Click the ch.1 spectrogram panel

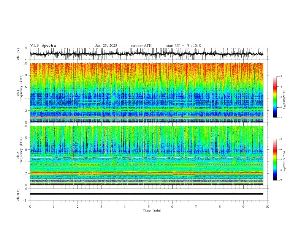point(147,92)
